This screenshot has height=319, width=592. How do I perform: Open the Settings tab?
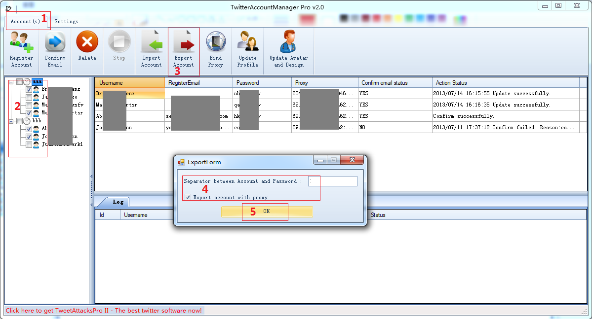click(67, 22)
